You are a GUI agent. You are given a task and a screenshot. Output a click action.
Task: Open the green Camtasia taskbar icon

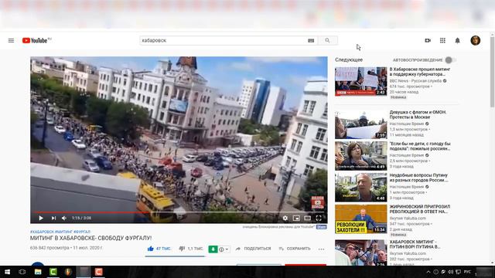tap(53, 272)
